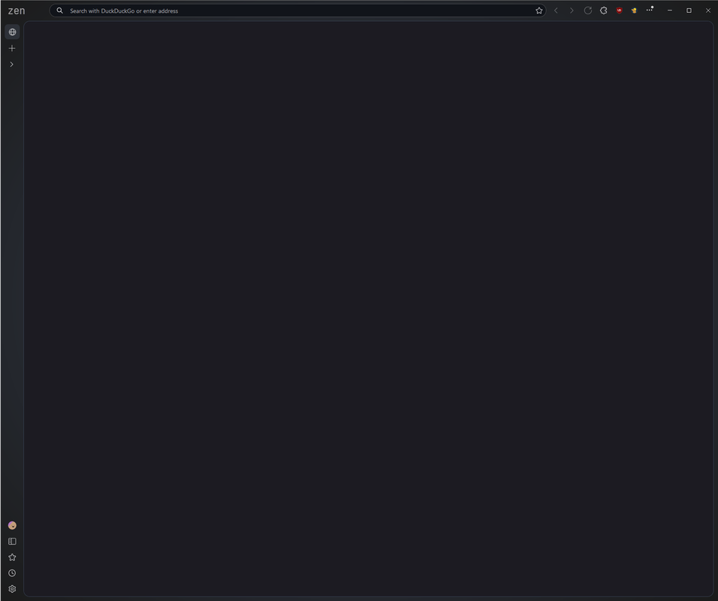Maximize the Zen browser window

click(689, 10)
